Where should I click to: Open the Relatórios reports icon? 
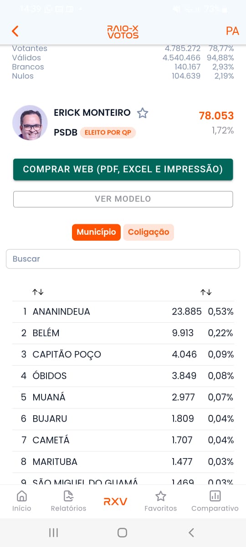tap(68, 501)
